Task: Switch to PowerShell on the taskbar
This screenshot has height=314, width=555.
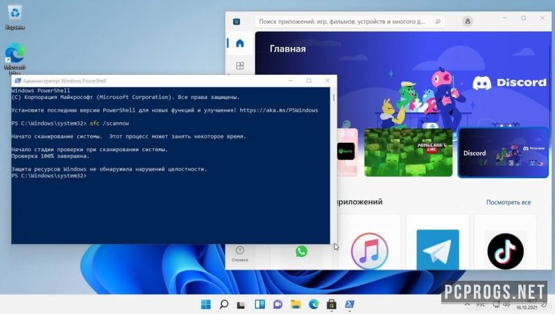Action: point(350,304)
